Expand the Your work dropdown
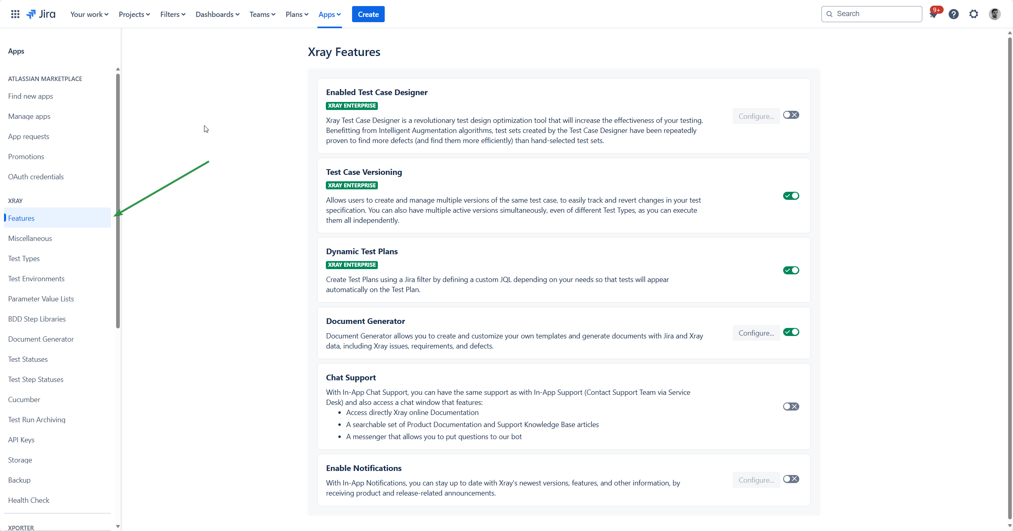This screenshot has height=531, width=1013. pos(89,15)
